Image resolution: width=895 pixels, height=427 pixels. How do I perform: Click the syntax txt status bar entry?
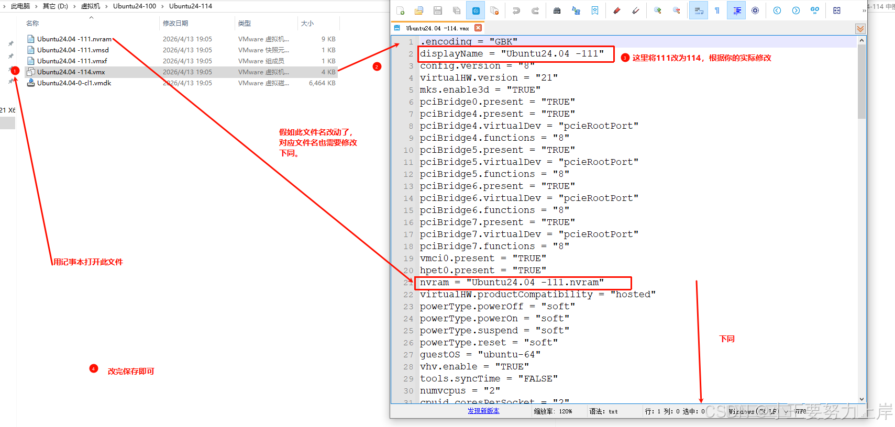point(603,411)
